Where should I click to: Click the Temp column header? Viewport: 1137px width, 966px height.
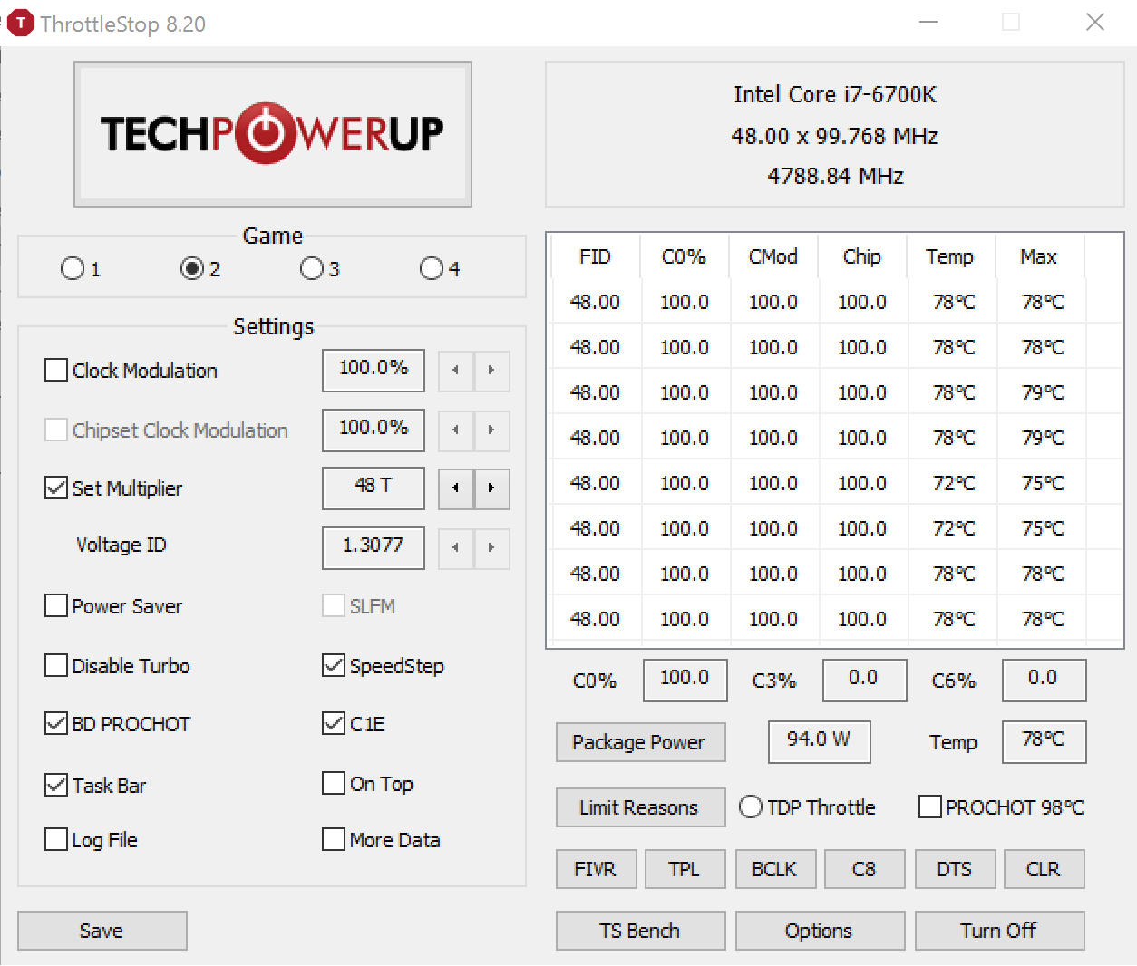point(950,257)
